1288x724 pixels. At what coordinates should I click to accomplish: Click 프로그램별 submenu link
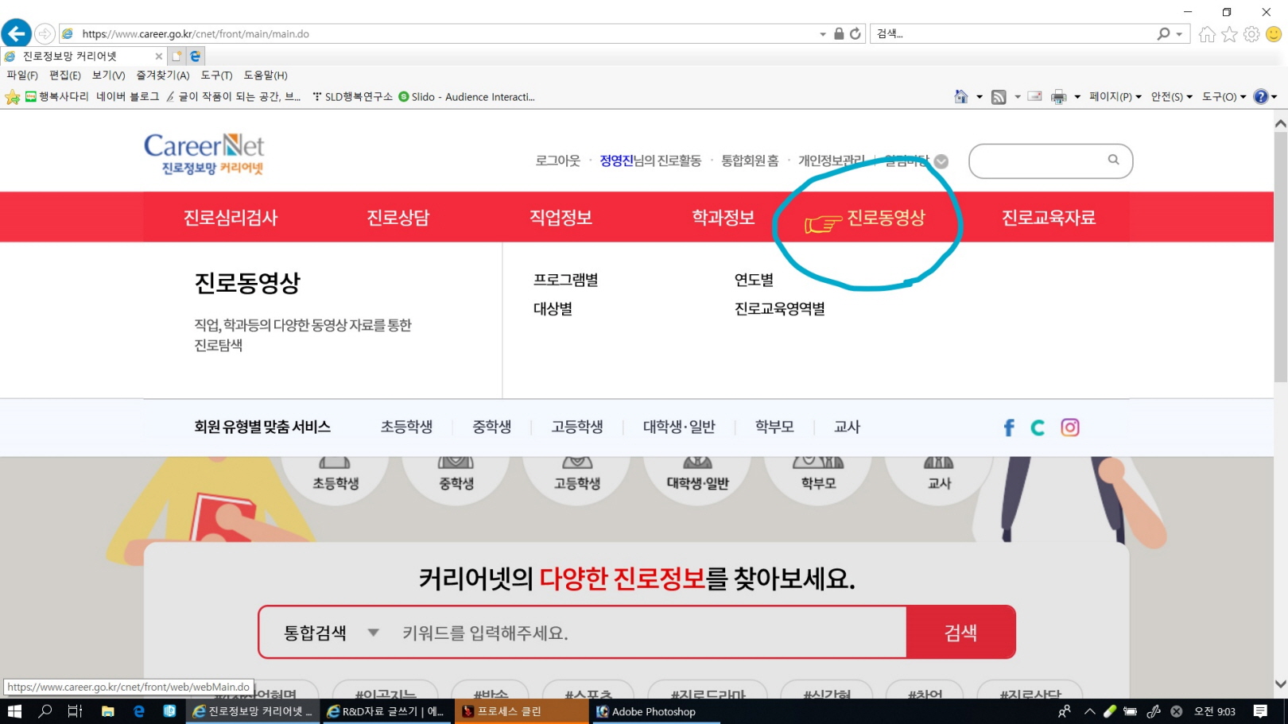point(566,280)
